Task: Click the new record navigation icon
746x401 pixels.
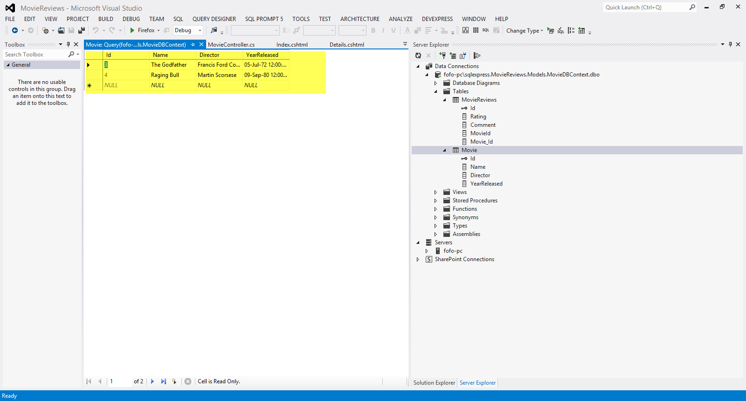Action: [174, 381]
